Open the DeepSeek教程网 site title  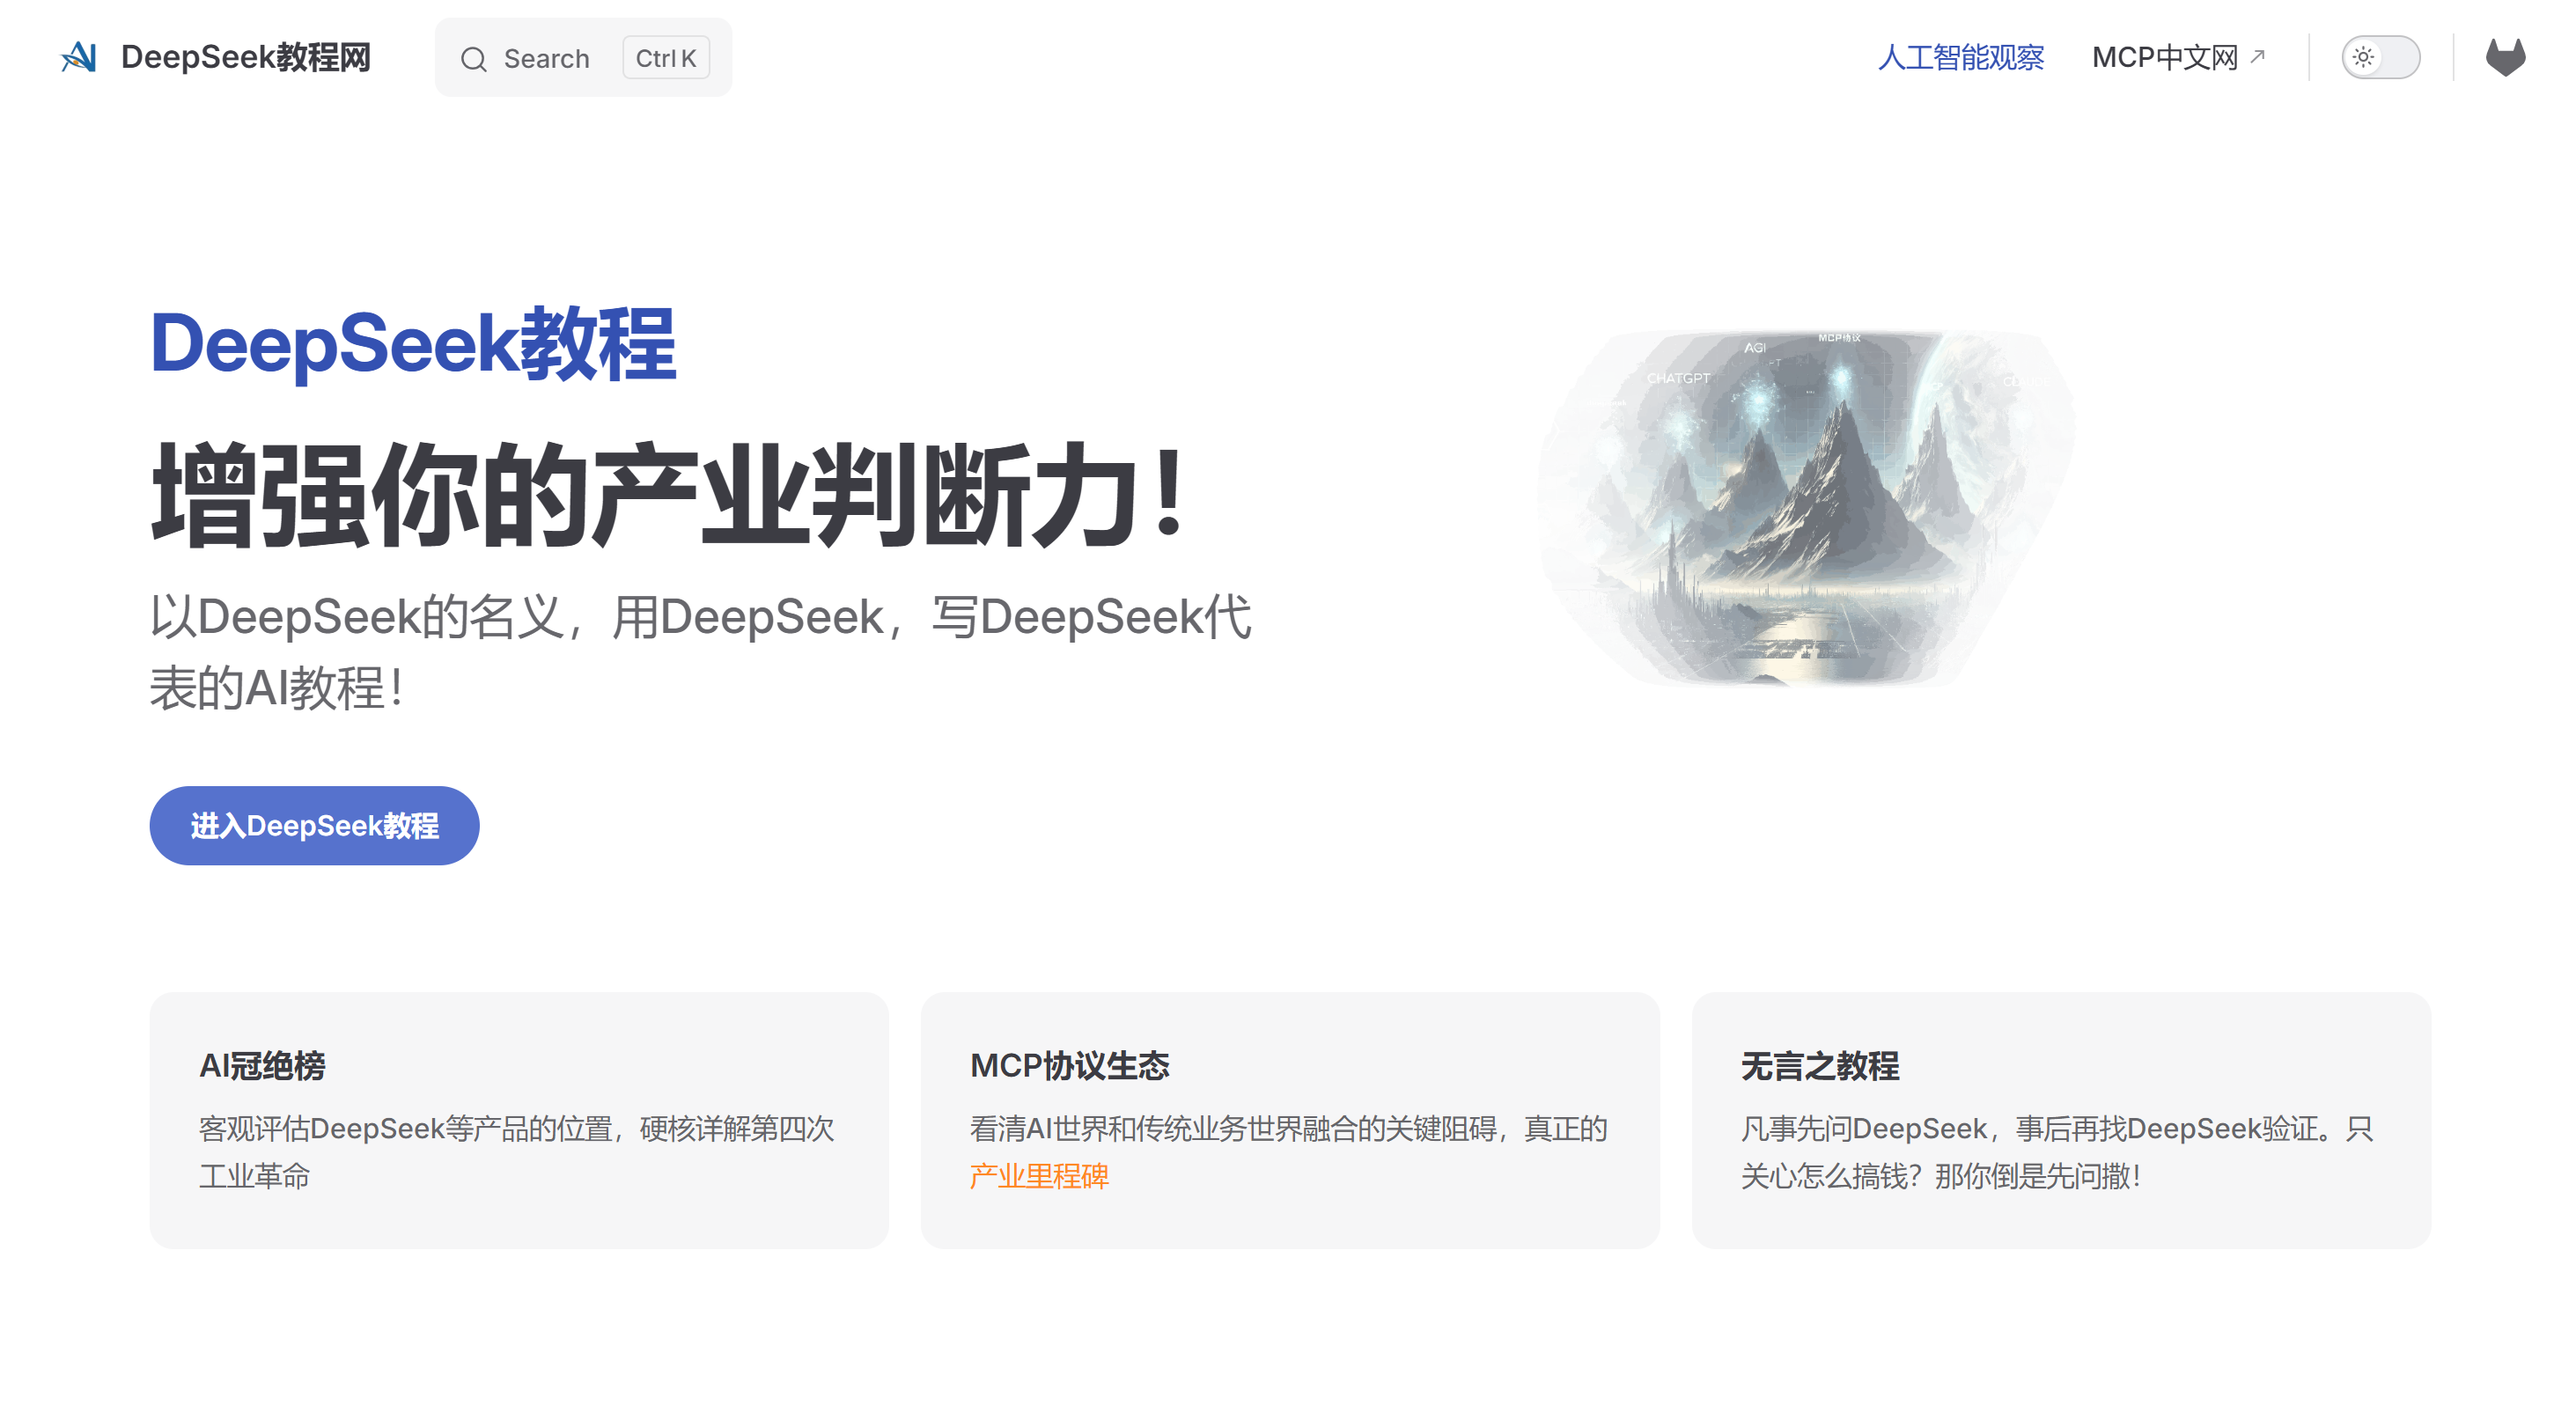(x=245, y=57)
